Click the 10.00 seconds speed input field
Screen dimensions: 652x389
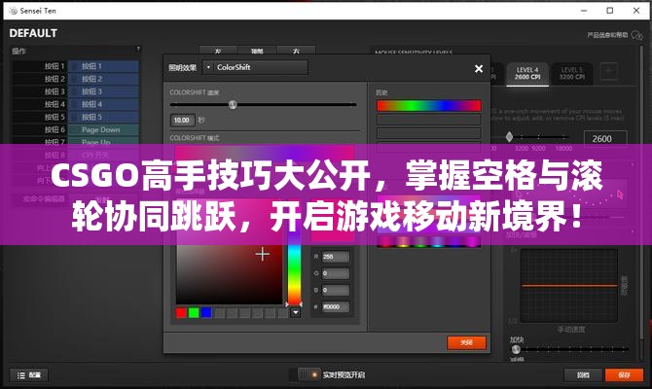[x=182, y=121]
